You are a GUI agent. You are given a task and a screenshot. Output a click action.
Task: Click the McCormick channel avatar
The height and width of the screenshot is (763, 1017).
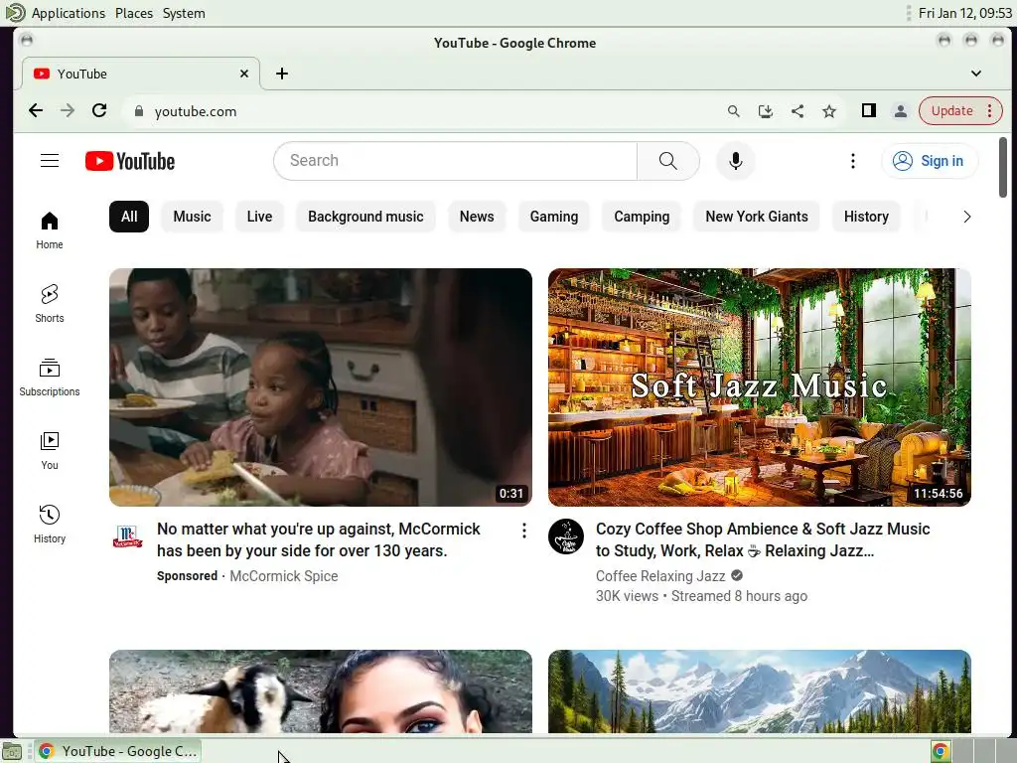tap(128, 536)
